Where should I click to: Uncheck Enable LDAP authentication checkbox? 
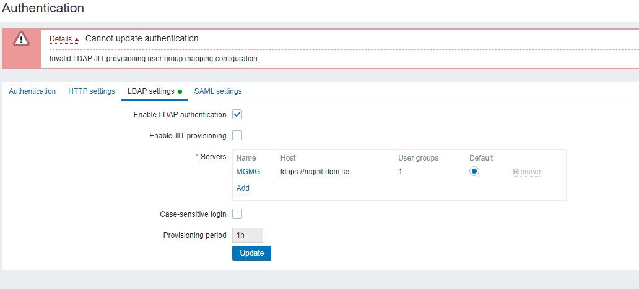point(237,114)
